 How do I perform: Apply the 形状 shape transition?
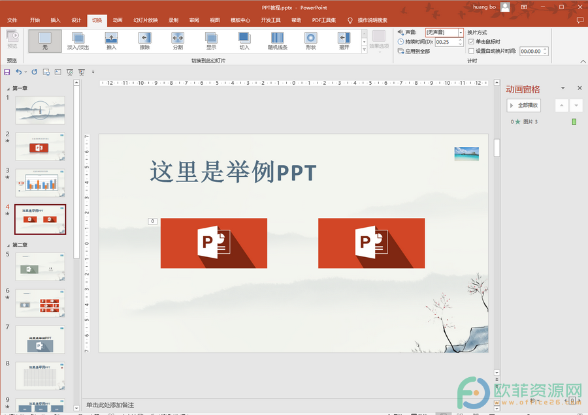311,41
